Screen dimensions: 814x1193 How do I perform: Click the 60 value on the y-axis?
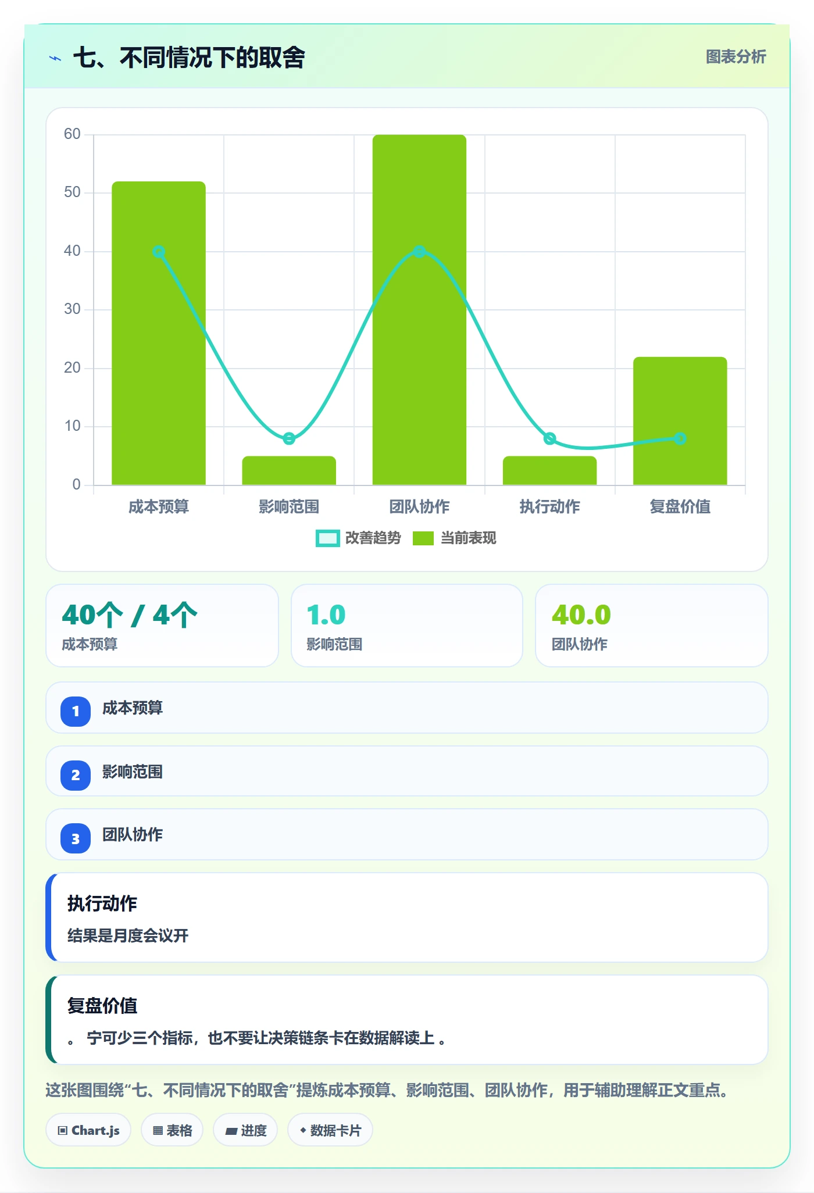click(72, 134)
